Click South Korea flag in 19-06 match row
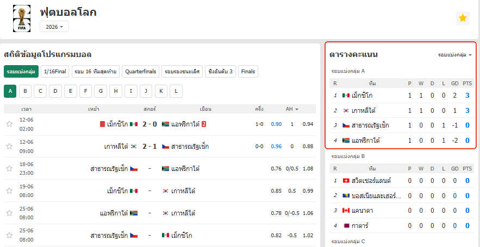The image size is (480, 247). tap(166, 191)
